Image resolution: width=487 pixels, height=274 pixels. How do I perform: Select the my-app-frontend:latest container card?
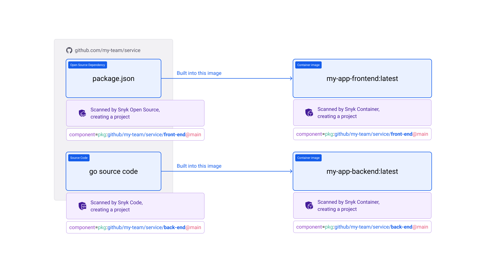click(x=362, y=78)
